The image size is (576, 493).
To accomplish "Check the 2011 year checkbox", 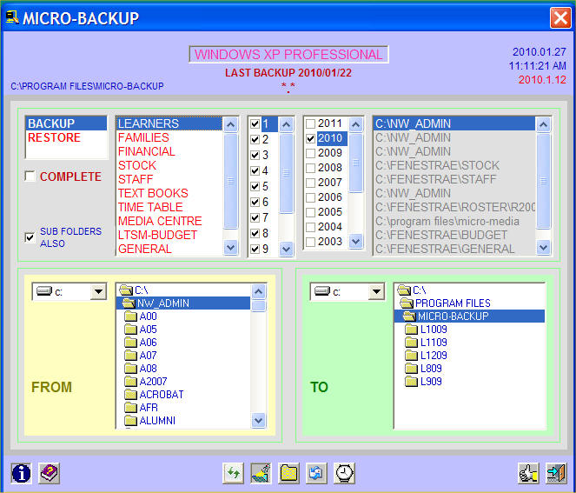I will click(310, 124).
